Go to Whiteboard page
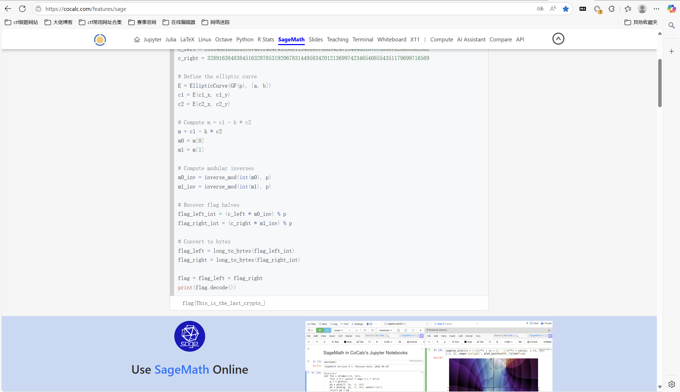This screenshot has height=392, width=680. [392, 40]
